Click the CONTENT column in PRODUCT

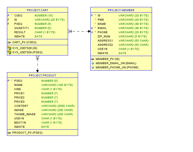pos(21,106)
